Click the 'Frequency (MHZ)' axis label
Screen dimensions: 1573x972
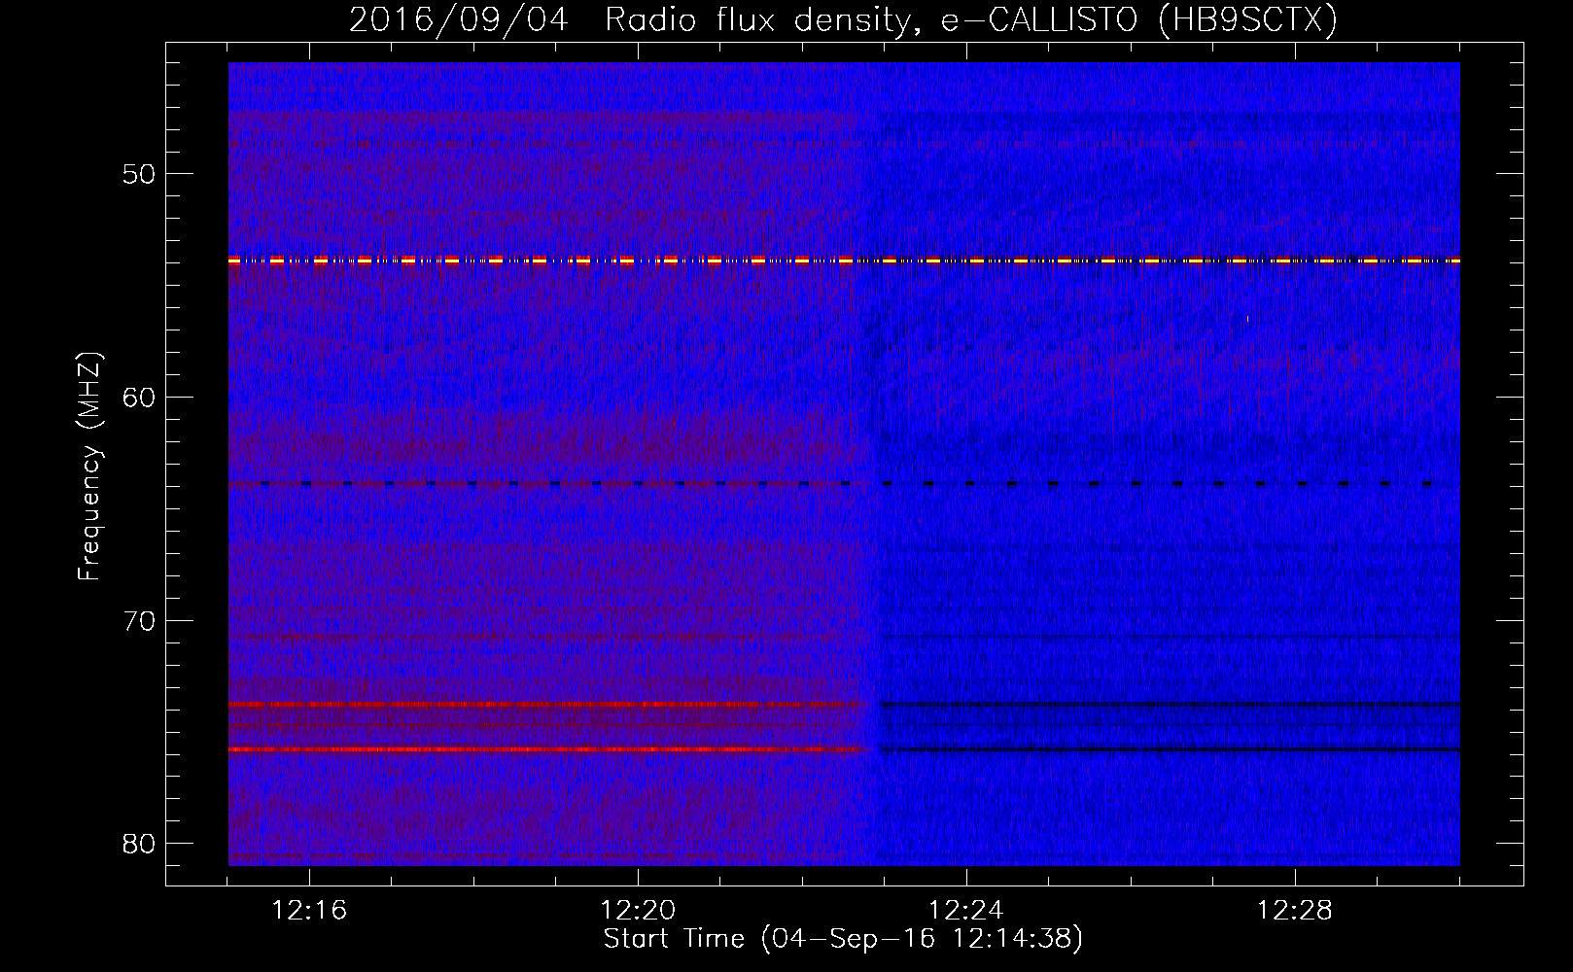[x=89, y=466]
